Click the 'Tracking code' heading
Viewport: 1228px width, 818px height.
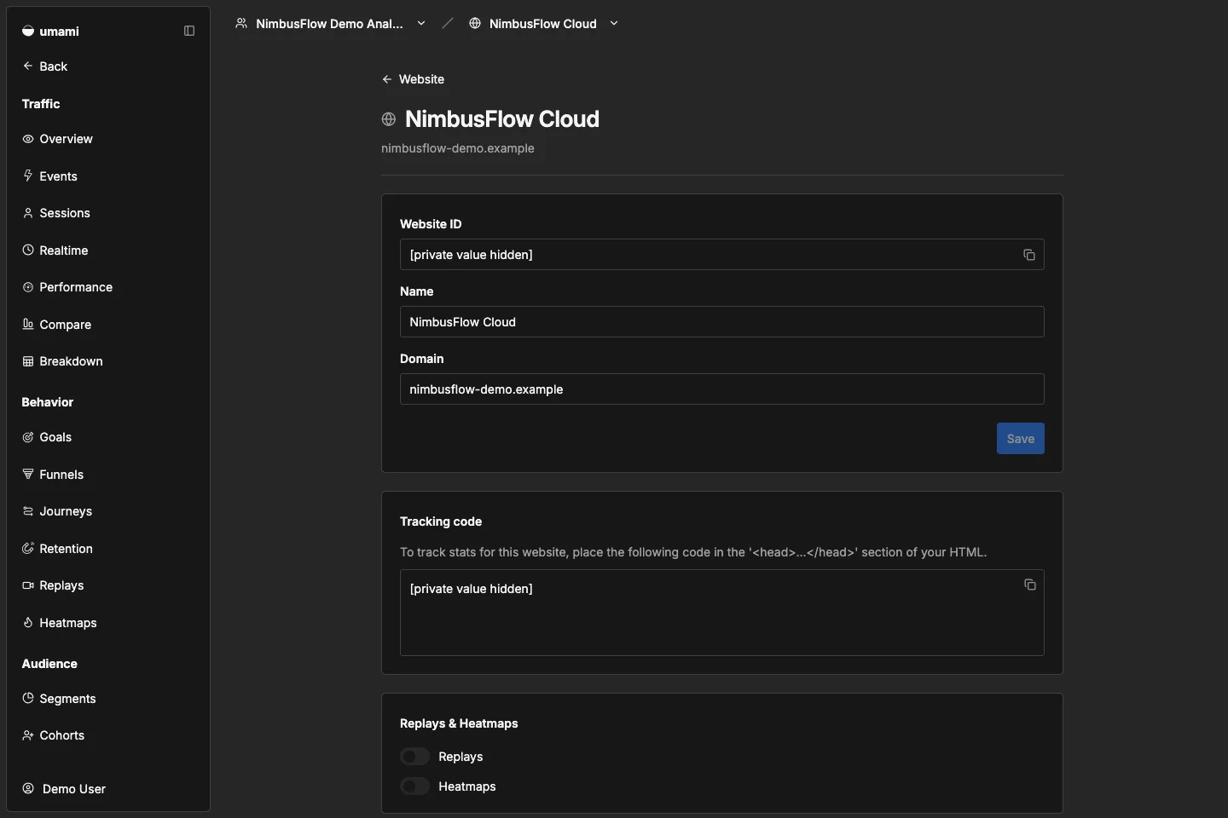coord(441,521)
